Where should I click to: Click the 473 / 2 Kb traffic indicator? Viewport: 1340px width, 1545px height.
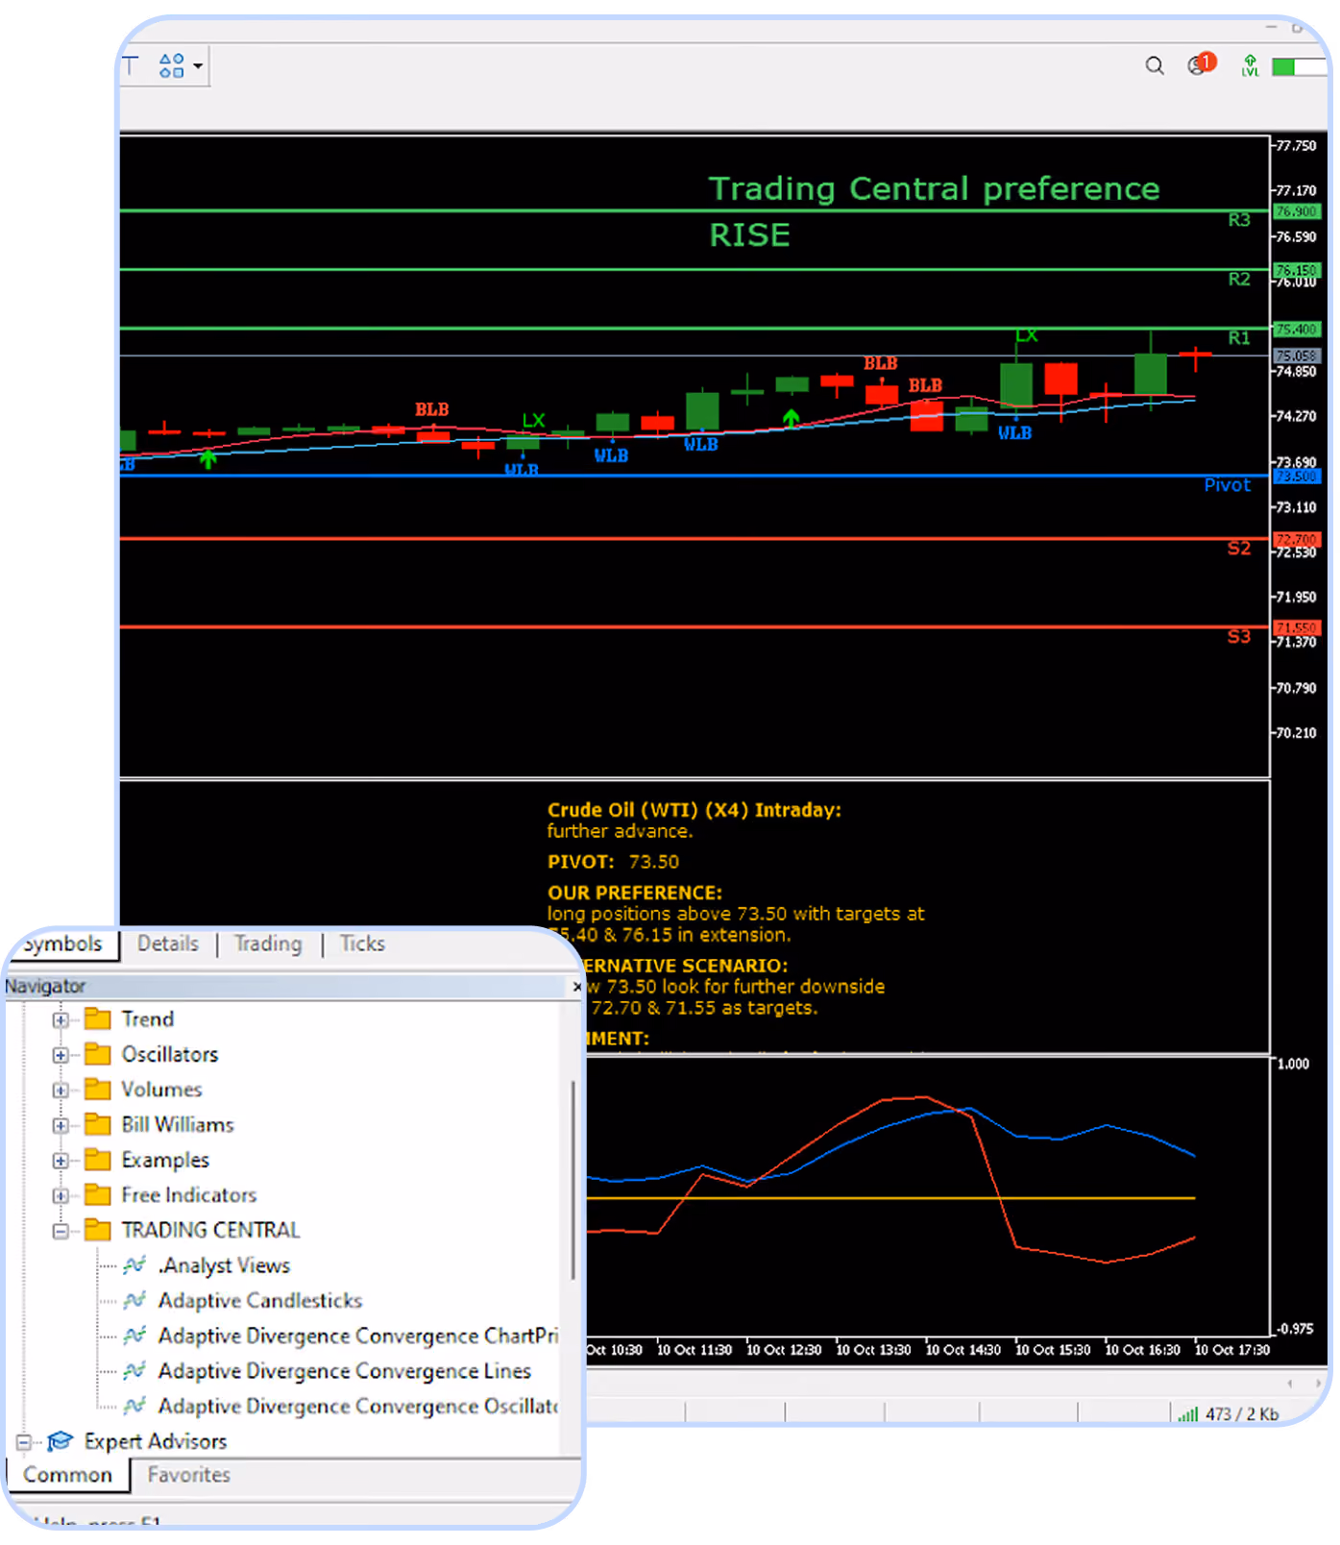(1242, 1414)
